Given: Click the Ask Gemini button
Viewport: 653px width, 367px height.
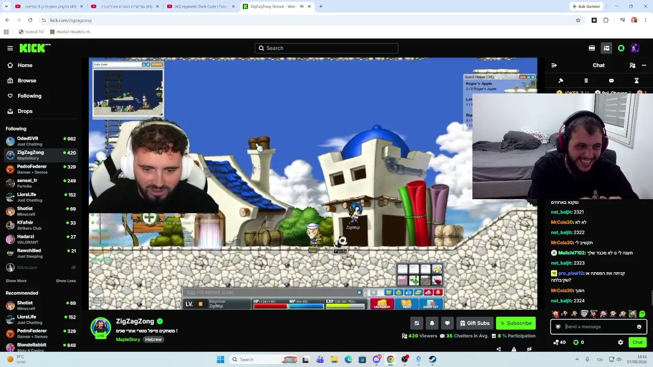Looking at the screenshot, I should 586,7.
